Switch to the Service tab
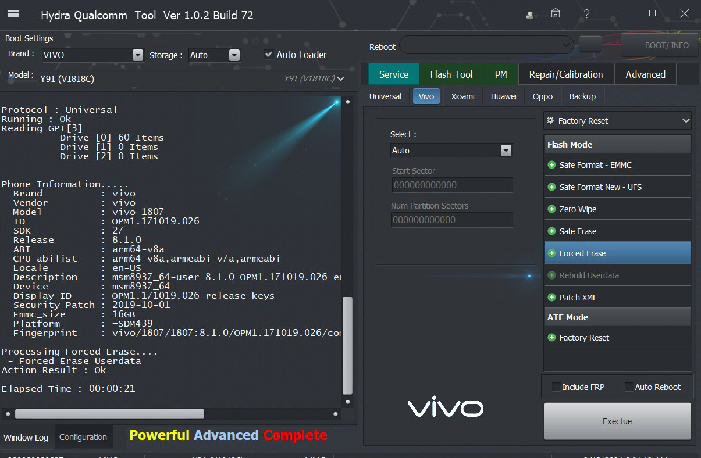 click(394, 74)
